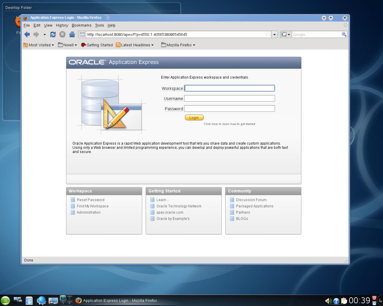Open the Edit menu
383x306 pixels.
pos(37,25)
